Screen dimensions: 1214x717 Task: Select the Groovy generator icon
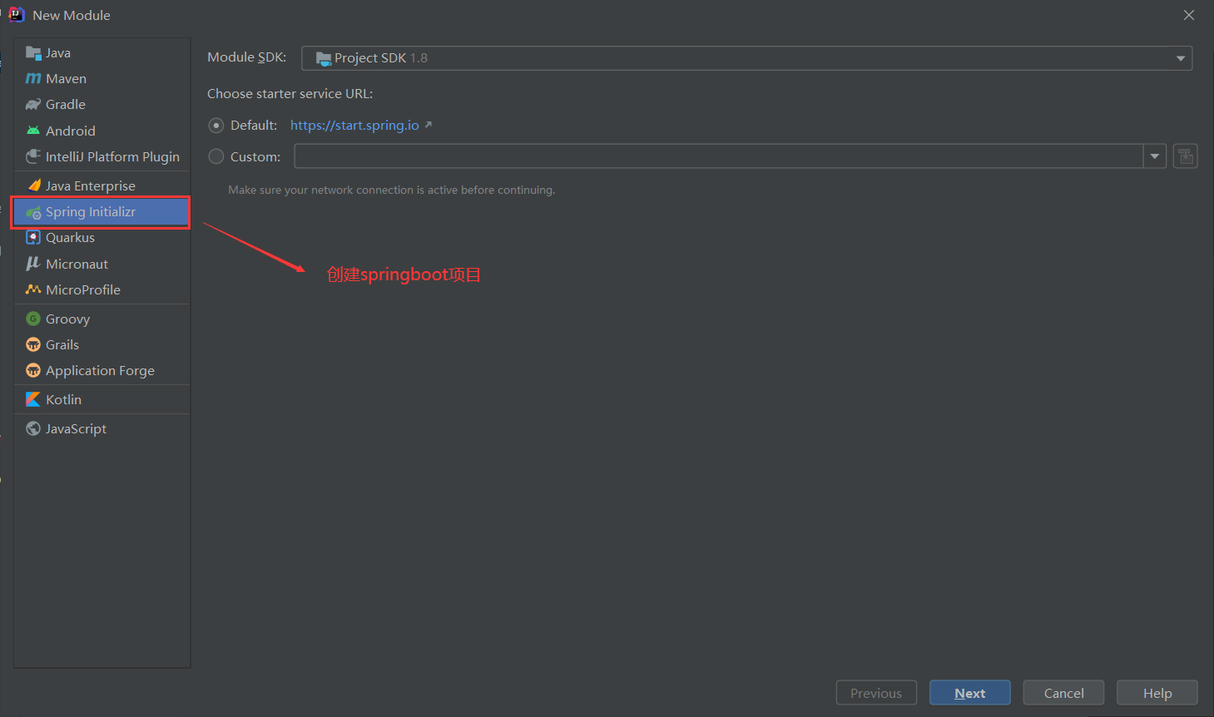33,319
